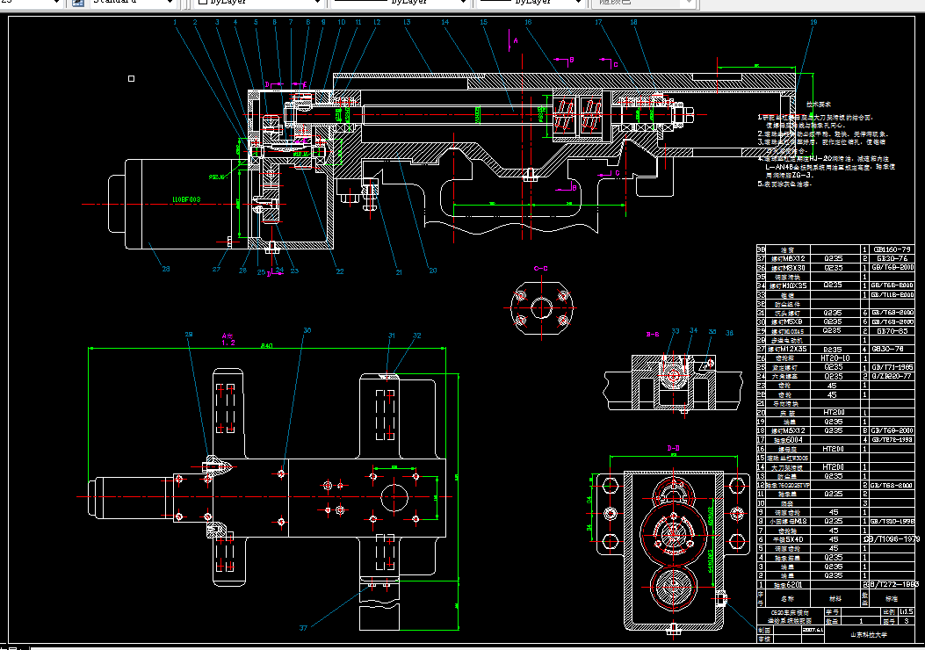
Task: Click the 材料 column header
Action: (835, 598)
